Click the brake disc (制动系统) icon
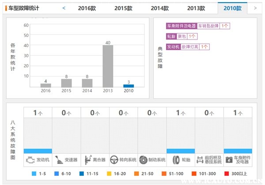The width and height of the screenshot is (265, 185). 143,160
